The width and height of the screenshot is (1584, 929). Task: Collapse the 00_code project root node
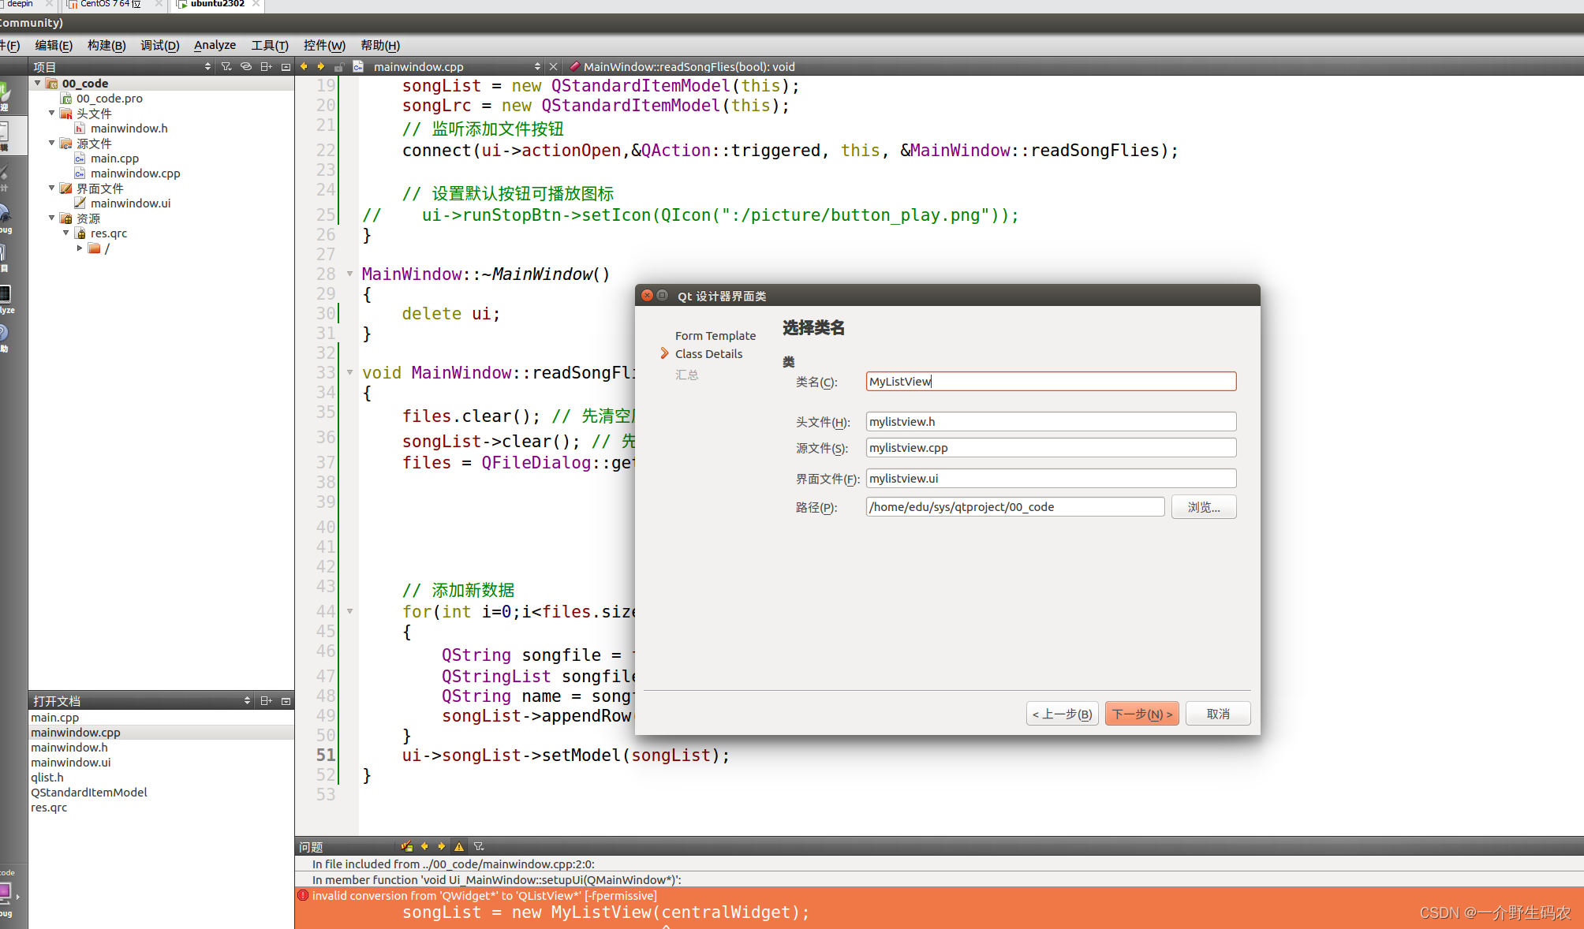pos(37,83)
